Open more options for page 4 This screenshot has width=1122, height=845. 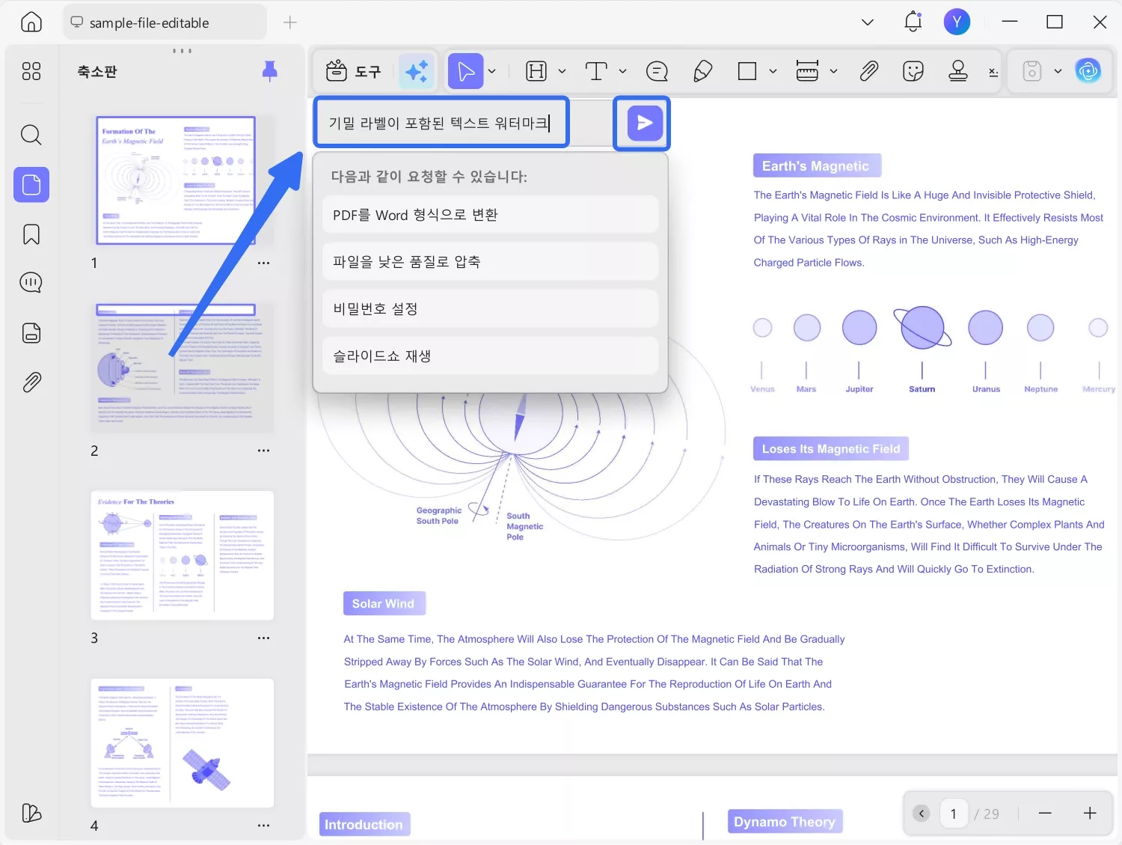pos(263,826)
